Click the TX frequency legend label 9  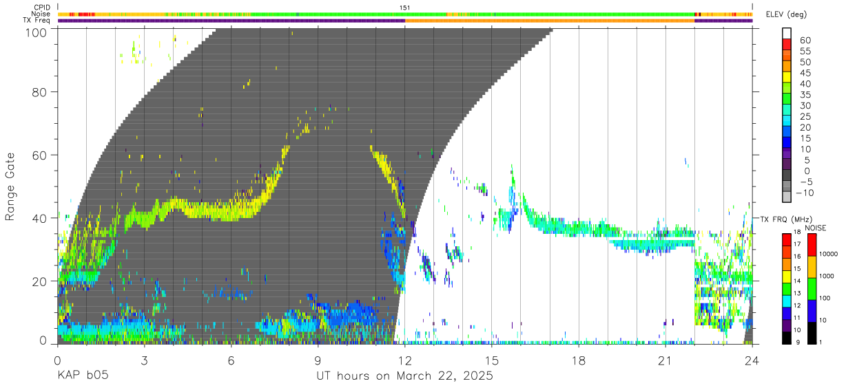pyautogui.click(x=798, y=342)
